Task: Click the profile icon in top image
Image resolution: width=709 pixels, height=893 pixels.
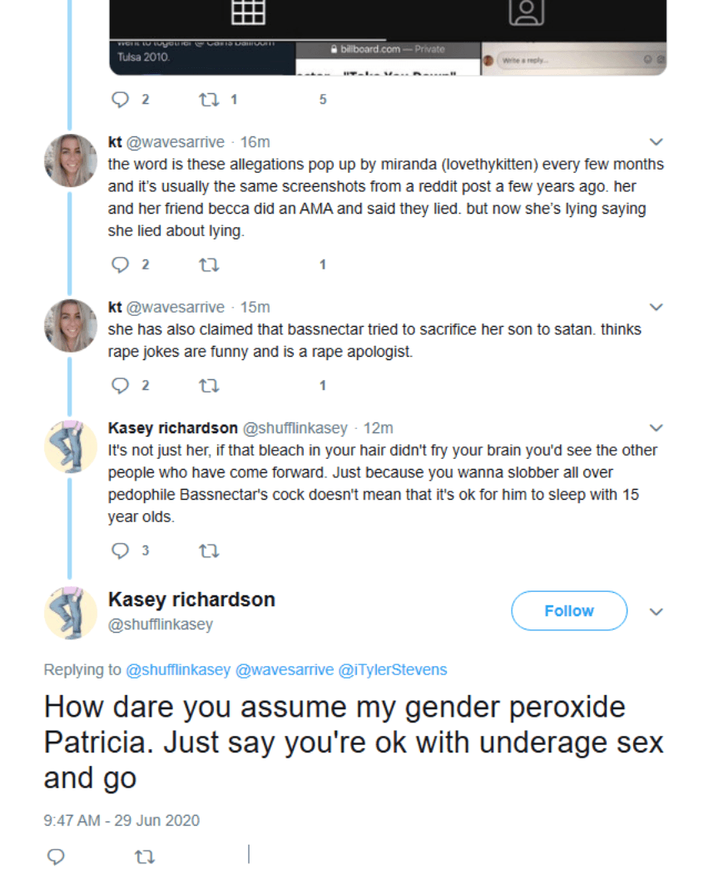Action: (x=526, y=11)
